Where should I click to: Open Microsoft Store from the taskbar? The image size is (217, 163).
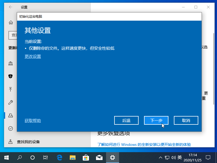[86, 157]
